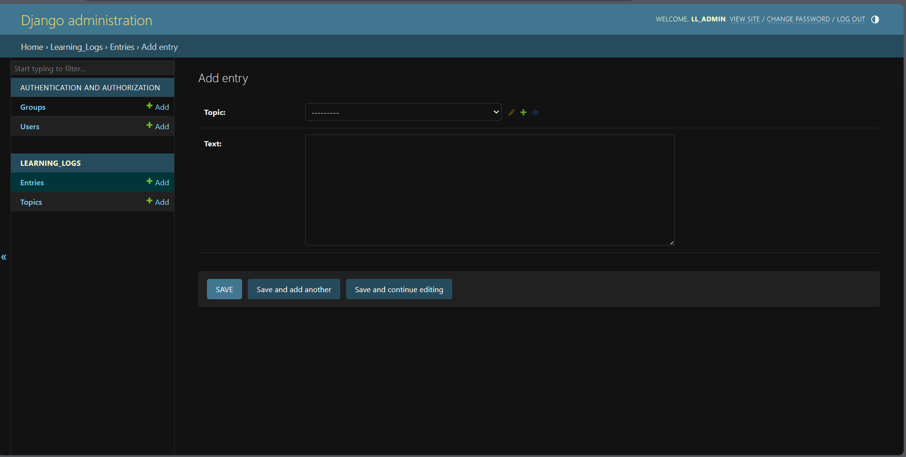Open the Users sidebar link

[x=30, y=127]
